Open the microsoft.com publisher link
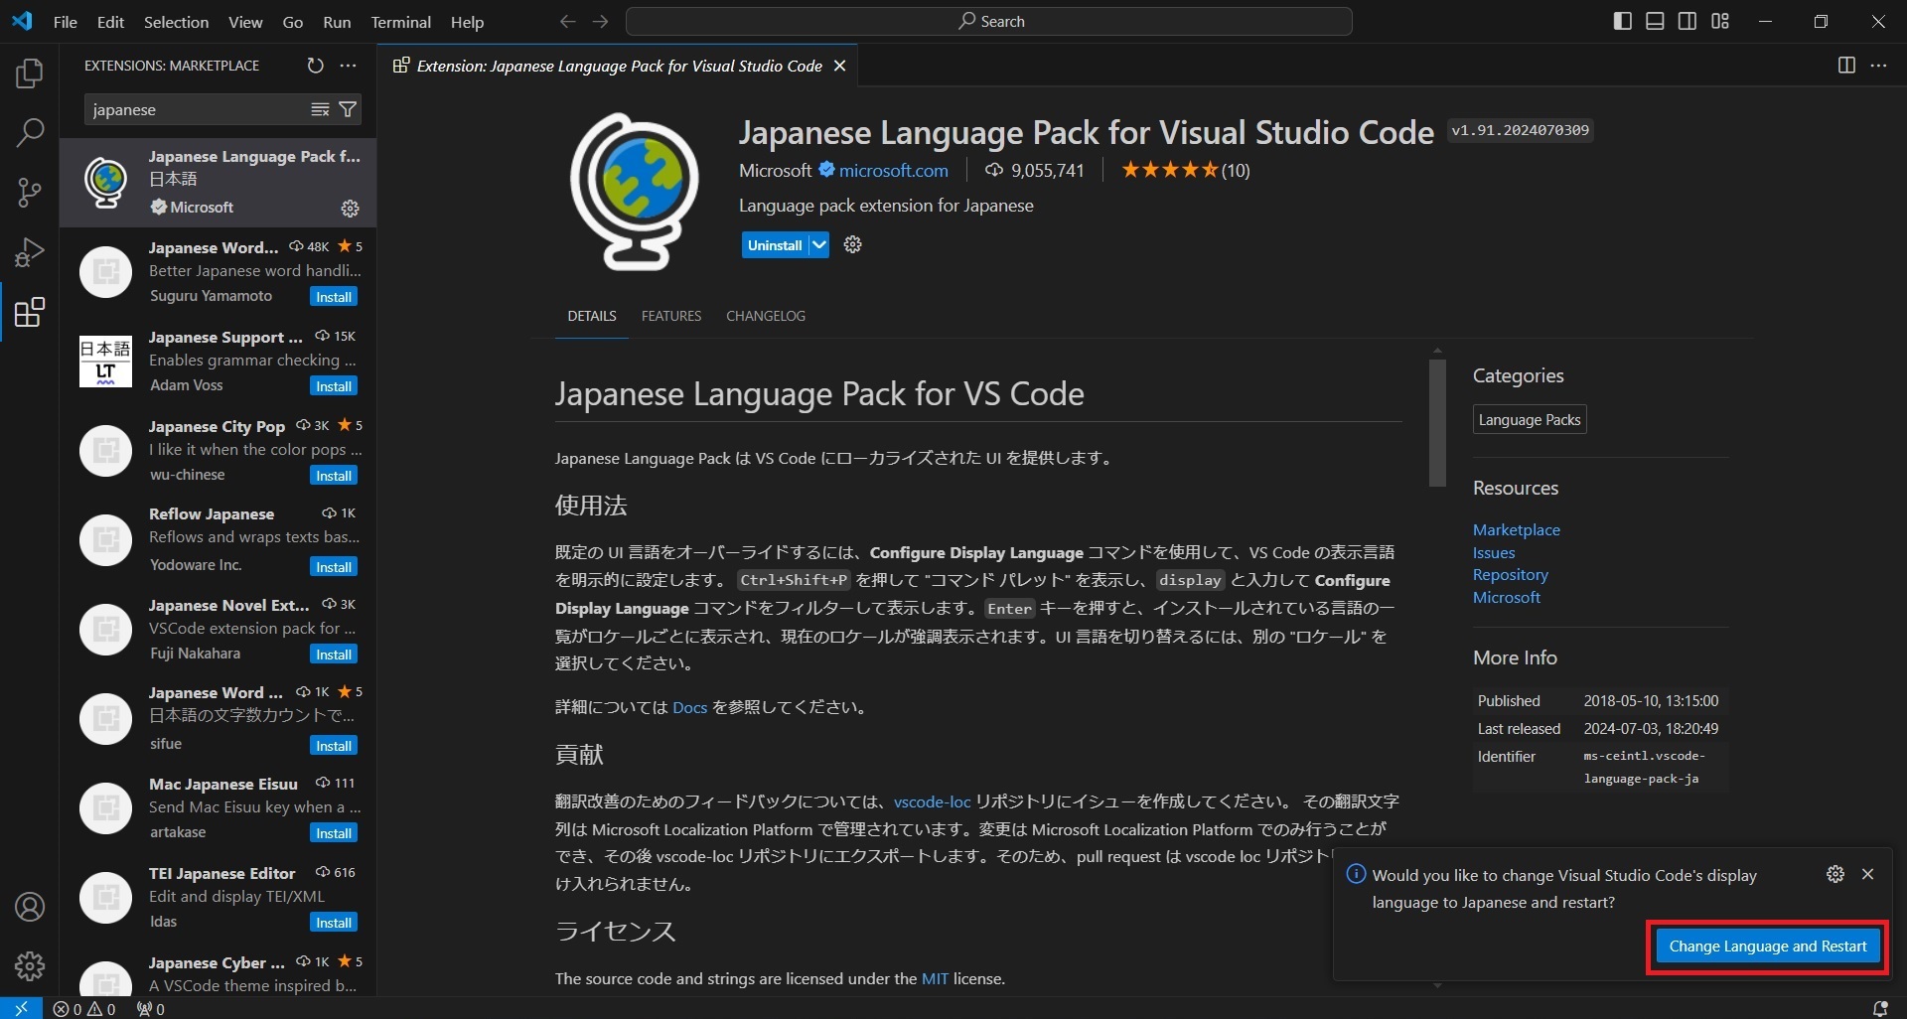Image resolution: width=1907 pixels, height=1019 pixels. [x=893, y=171]
